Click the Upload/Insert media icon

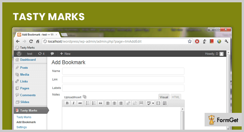coord(84,97)
